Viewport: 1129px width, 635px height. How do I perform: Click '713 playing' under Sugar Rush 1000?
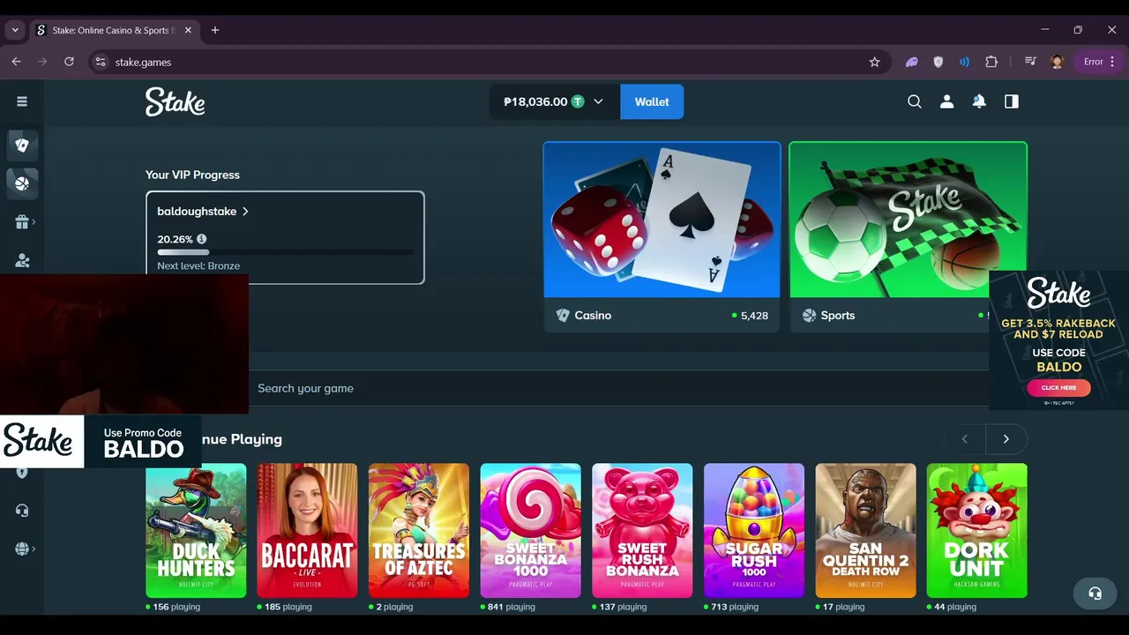click(x=735, y=607)
